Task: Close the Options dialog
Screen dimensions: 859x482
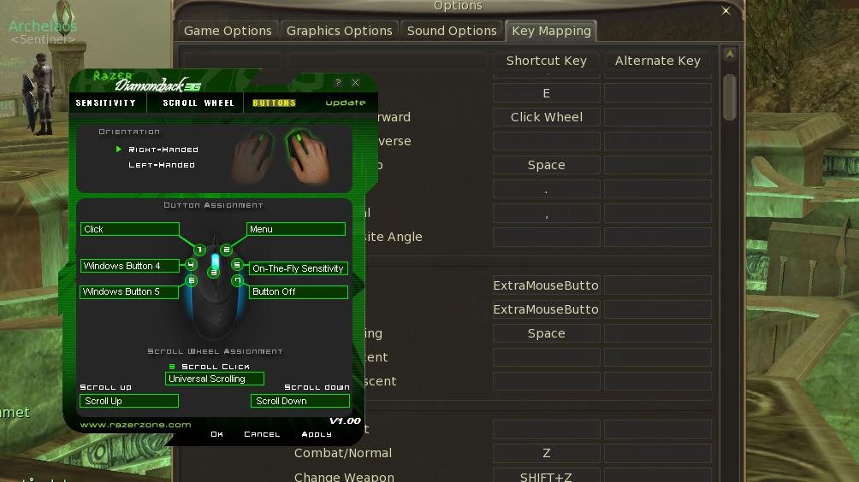Action: coord(726,11)
